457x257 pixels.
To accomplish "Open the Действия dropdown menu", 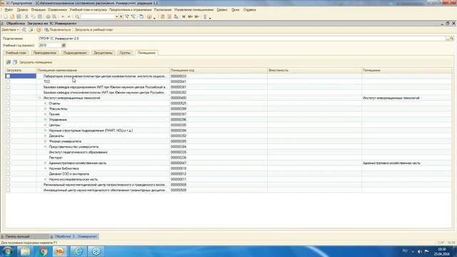I will point(10,30).
